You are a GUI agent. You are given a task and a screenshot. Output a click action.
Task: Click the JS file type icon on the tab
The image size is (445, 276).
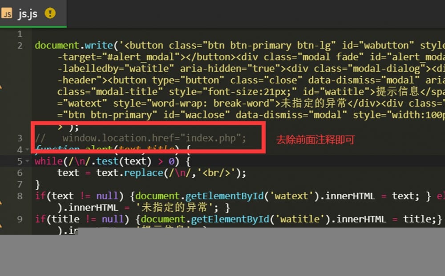pos(7,14)
